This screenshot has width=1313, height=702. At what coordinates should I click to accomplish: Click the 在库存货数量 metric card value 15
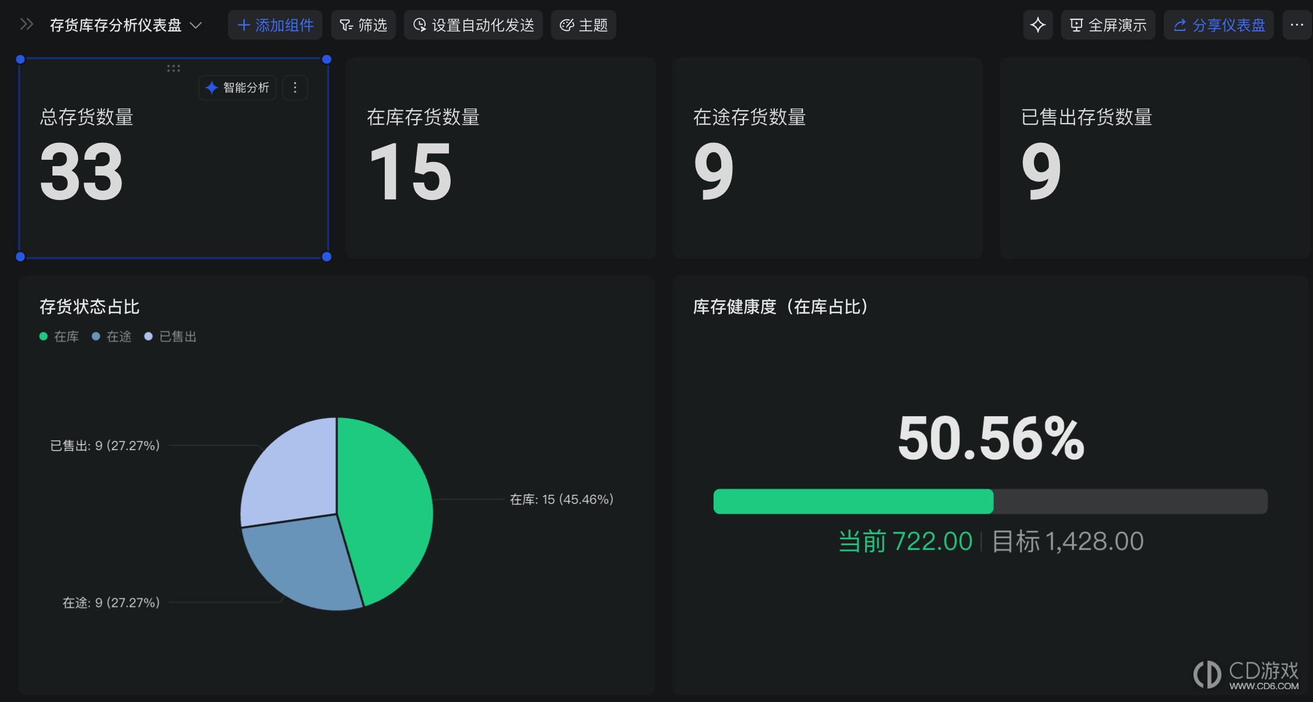tap(410, 173)
